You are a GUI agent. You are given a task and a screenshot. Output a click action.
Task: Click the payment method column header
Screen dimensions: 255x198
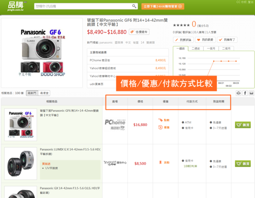192,101
